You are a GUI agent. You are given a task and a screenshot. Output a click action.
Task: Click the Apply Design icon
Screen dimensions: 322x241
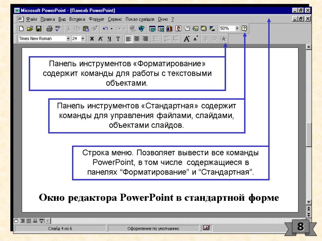point(204,29)
